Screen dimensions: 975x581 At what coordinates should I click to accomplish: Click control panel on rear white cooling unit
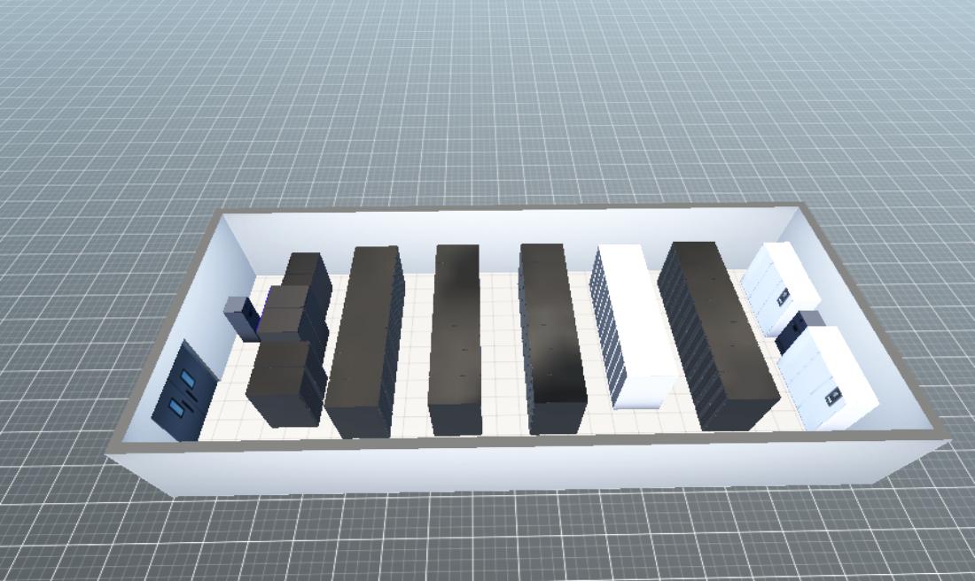pos(783,297)
